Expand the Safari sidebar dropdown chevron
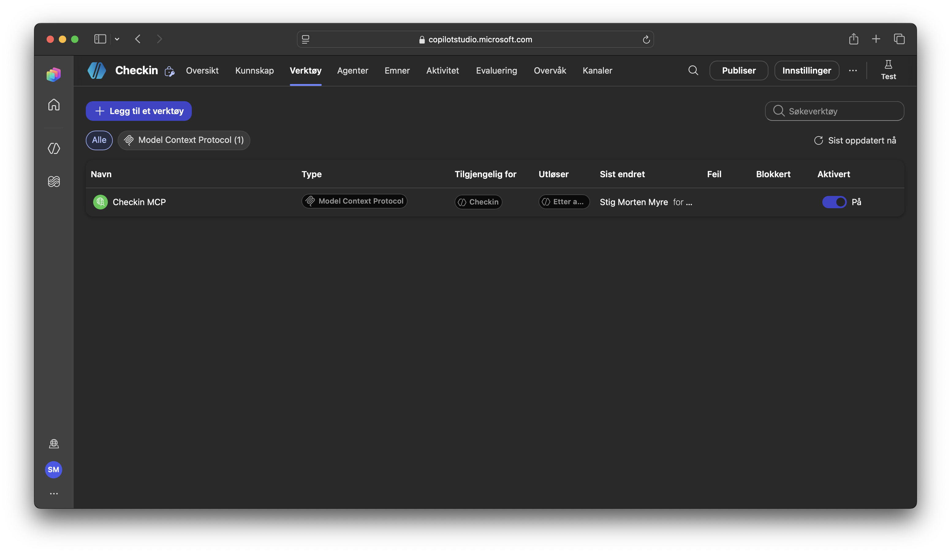951x555 pixels. click(x=117, y=39)
